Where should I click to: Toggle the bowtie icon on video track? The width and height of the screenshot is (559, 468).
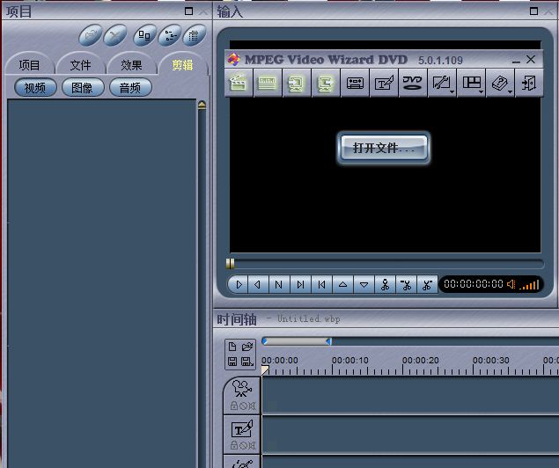click(x=252, y=406)
